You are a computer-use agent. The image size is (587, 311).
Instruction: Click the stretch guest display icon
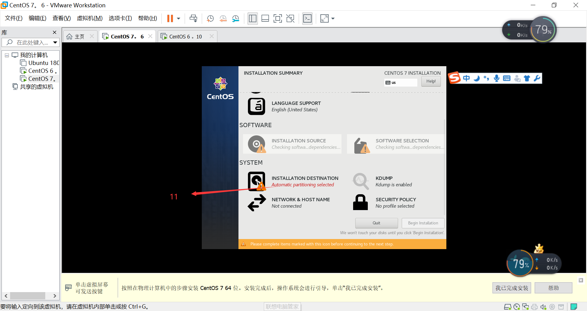324,19
